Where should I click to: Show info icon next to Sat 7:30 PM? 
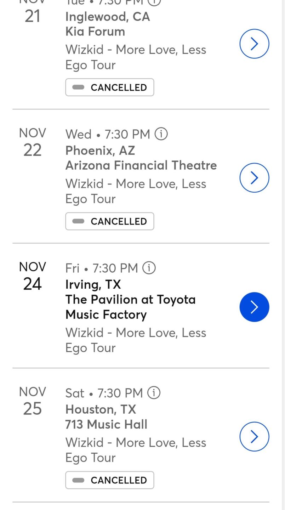[x=154, y=393]
